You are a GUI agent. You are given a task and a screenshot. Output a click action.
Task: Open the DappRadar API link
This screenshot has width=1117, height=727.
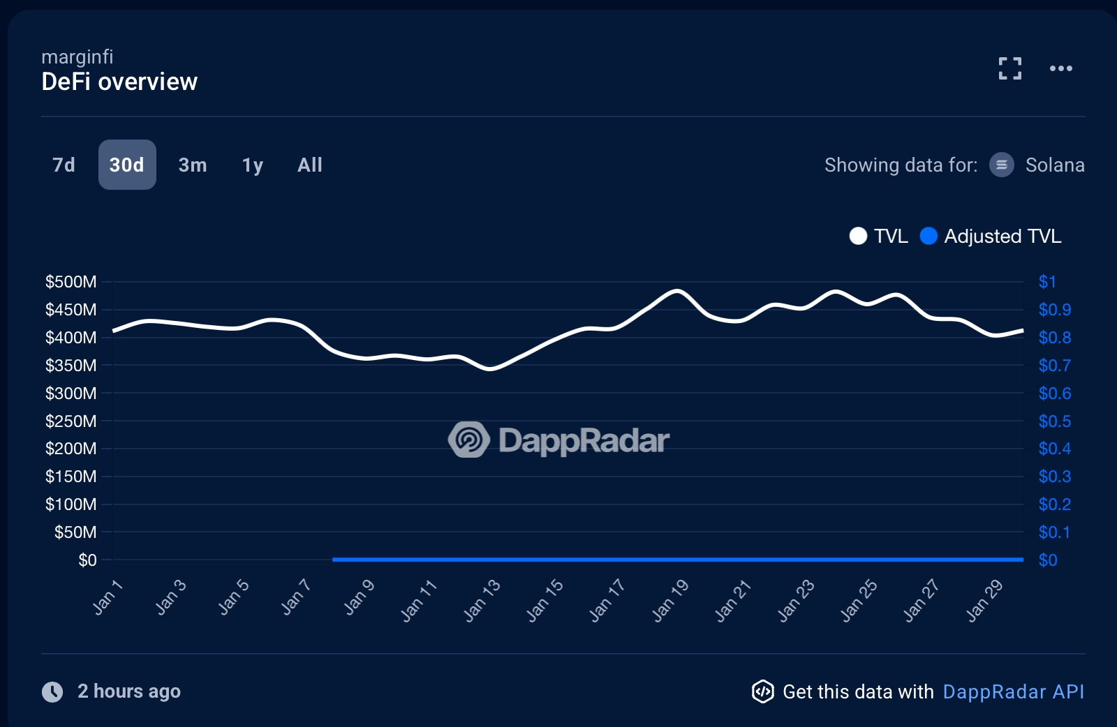1014,691
